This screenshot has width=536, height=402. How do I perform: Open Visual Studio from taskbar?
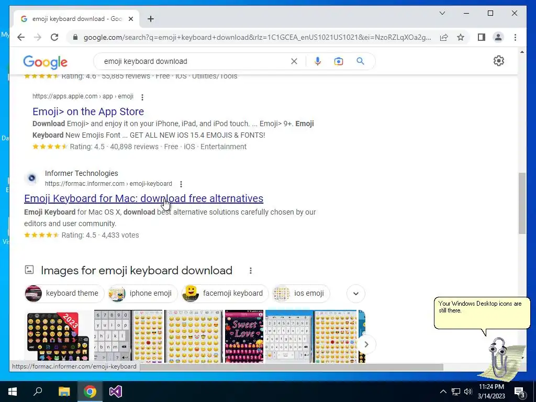point(116,392)
